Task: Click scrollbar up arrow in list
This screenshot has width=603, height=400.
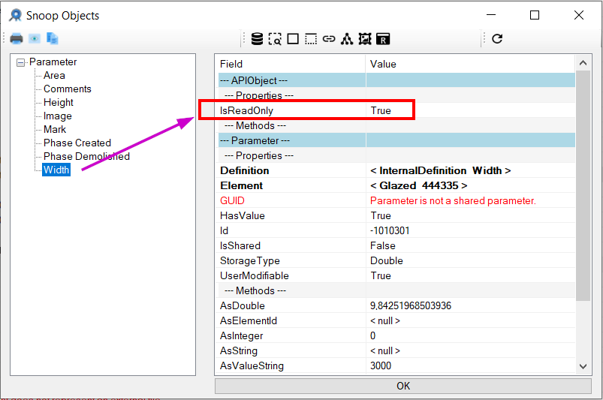Action: click(x=583, y=62)
